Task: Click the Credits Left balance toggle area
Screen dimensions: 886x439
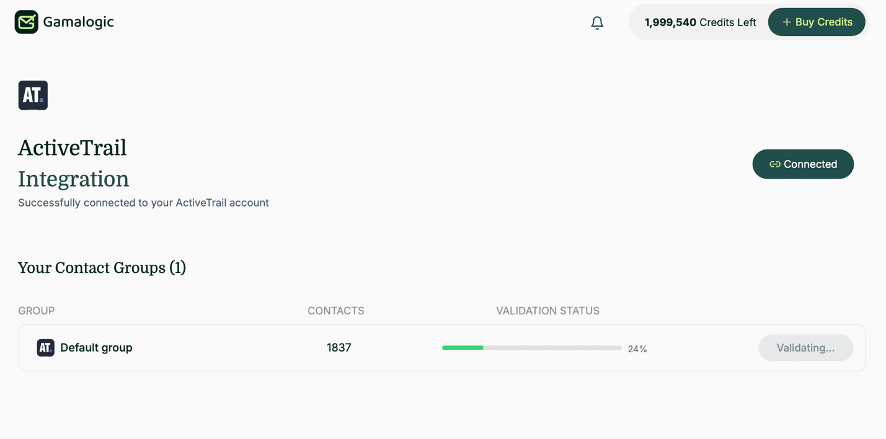Action: pos(700,22)
